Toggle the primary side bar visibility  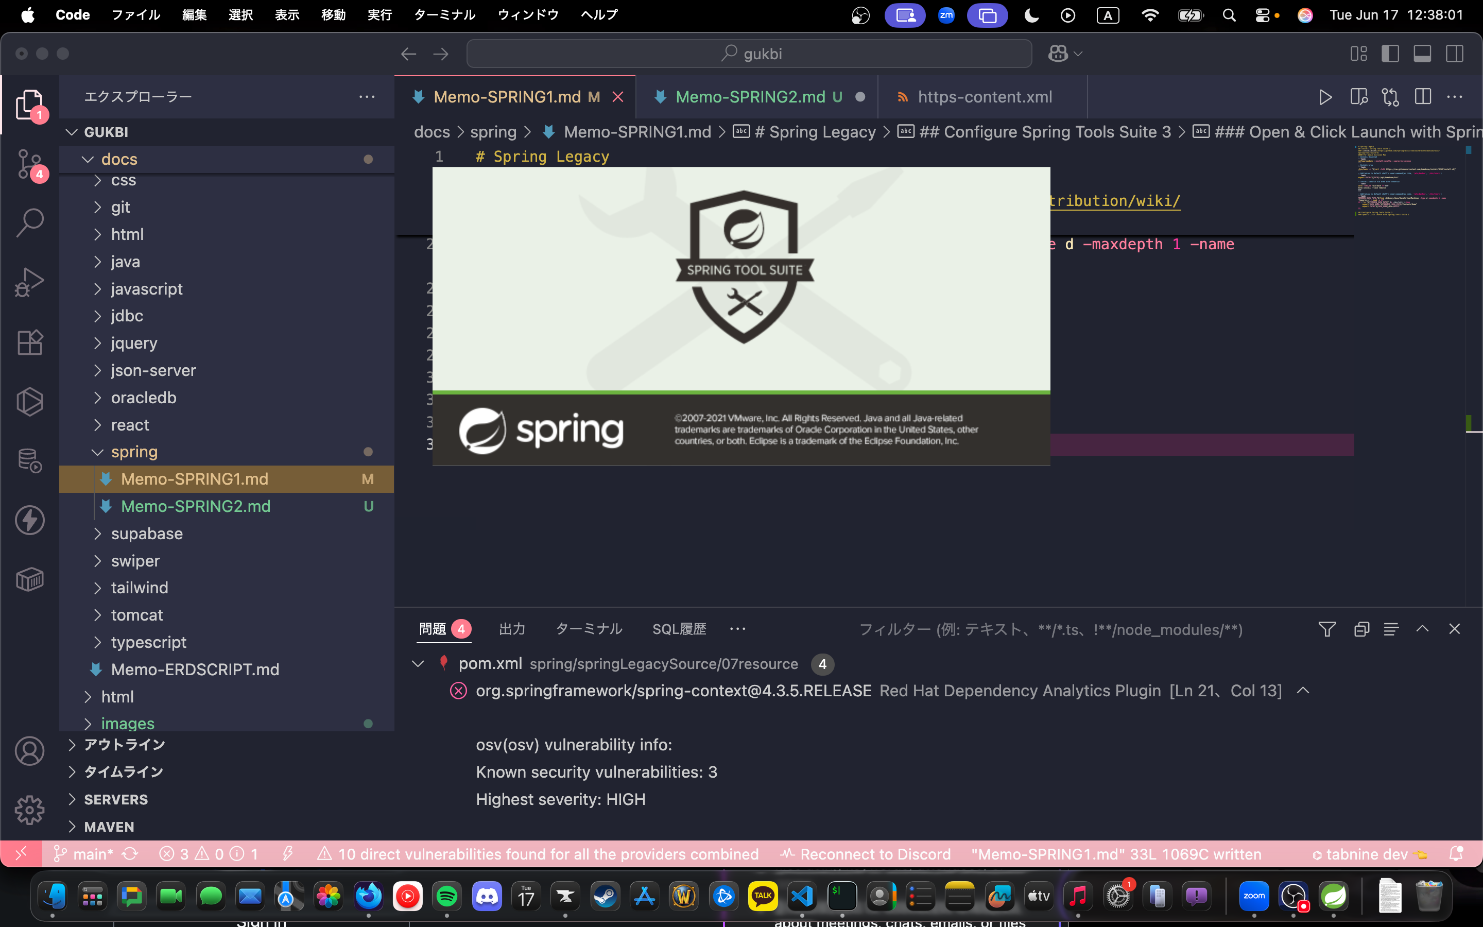point(1390,54)
